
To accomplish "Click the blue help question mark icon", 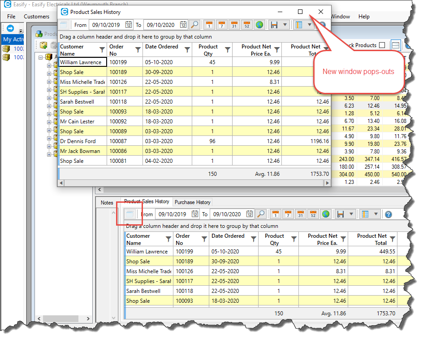I will [388, 214].
